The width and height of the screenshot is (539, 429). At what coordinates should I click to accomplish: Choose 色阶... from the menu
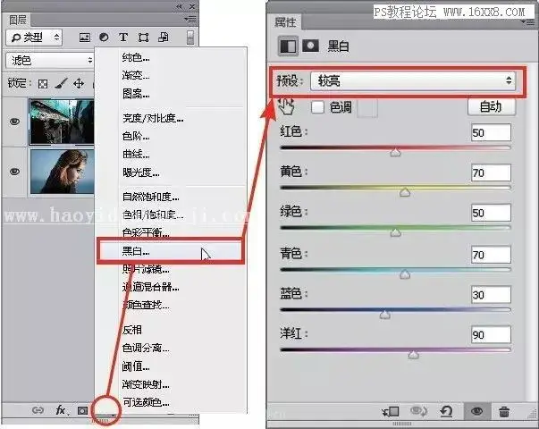(136, 136)
